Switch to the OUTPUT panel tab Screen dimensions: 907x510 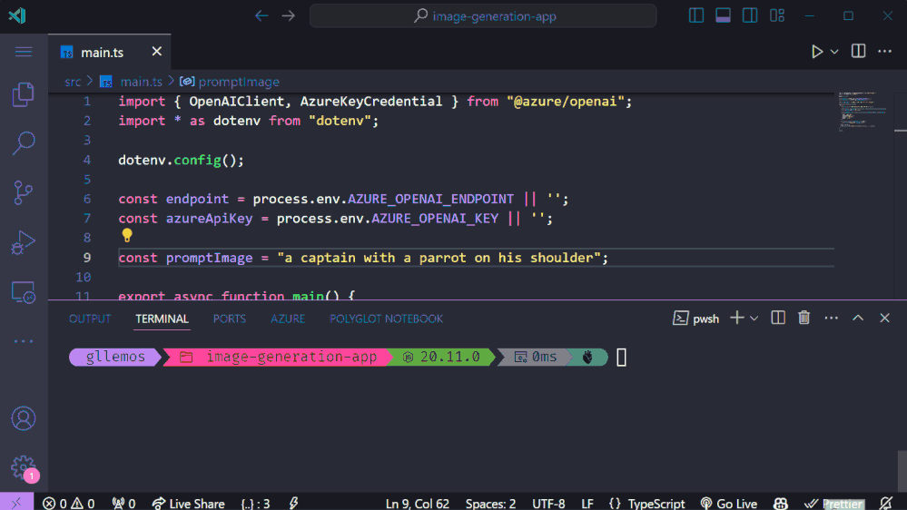pos(90,319)
